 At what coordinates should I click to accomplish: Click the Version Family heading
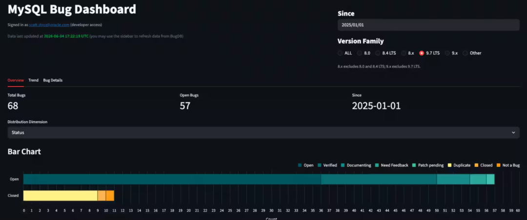(x=361, y=41)
